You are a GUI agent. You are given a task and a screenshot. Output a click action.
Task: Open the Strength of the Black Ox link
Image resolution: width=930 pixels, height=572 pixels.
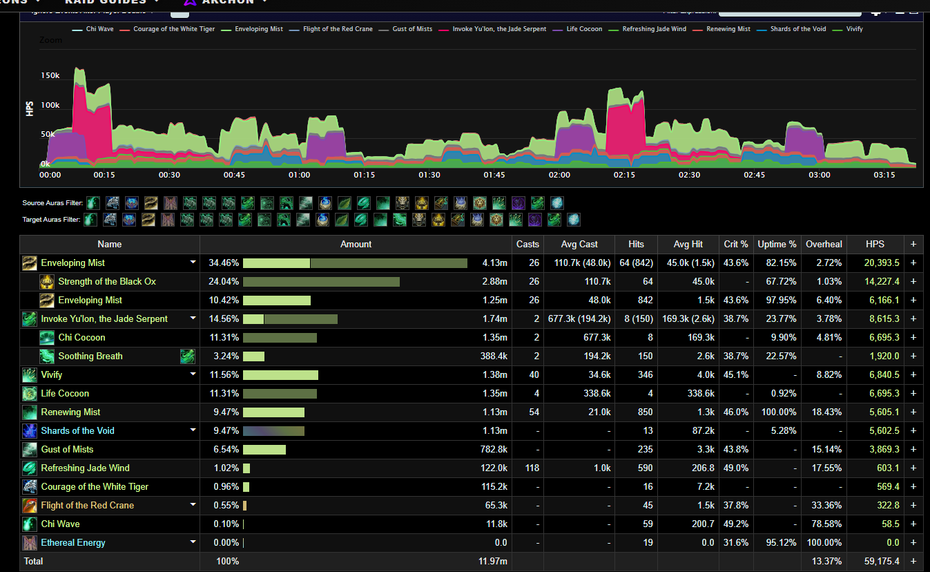[x=107, y=281]
